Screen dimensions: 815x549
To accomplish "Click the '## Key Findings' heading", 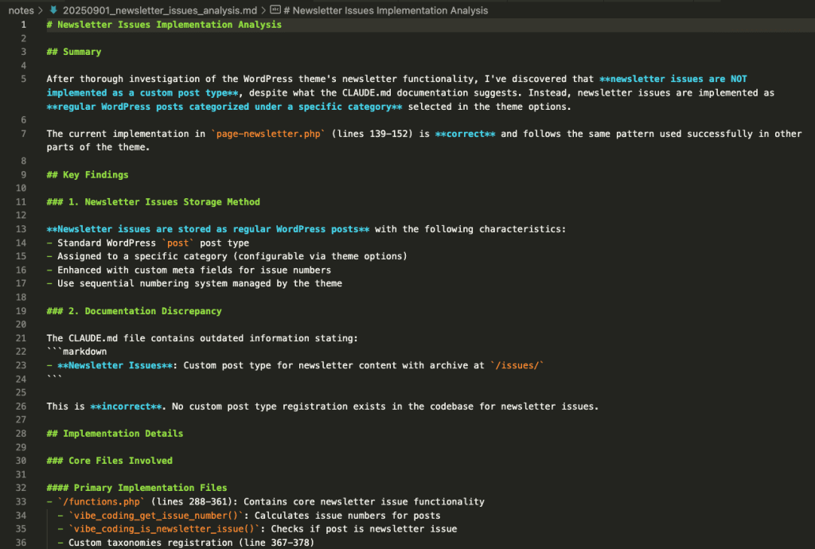I will point(88,174).
